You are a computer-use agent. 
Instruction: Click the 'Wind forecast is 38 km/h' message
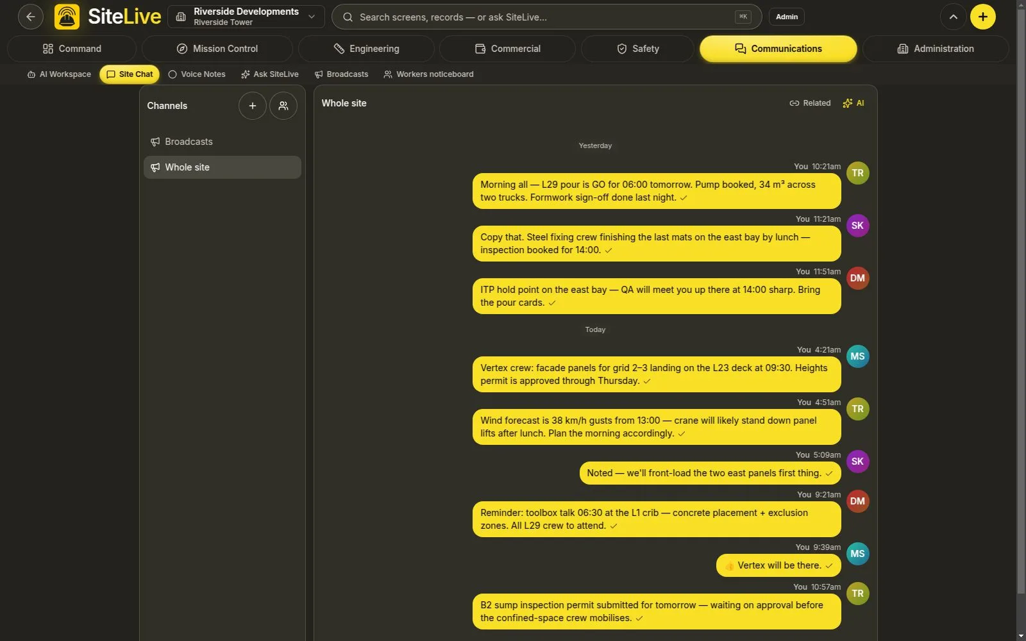click(x=657, y=427)
